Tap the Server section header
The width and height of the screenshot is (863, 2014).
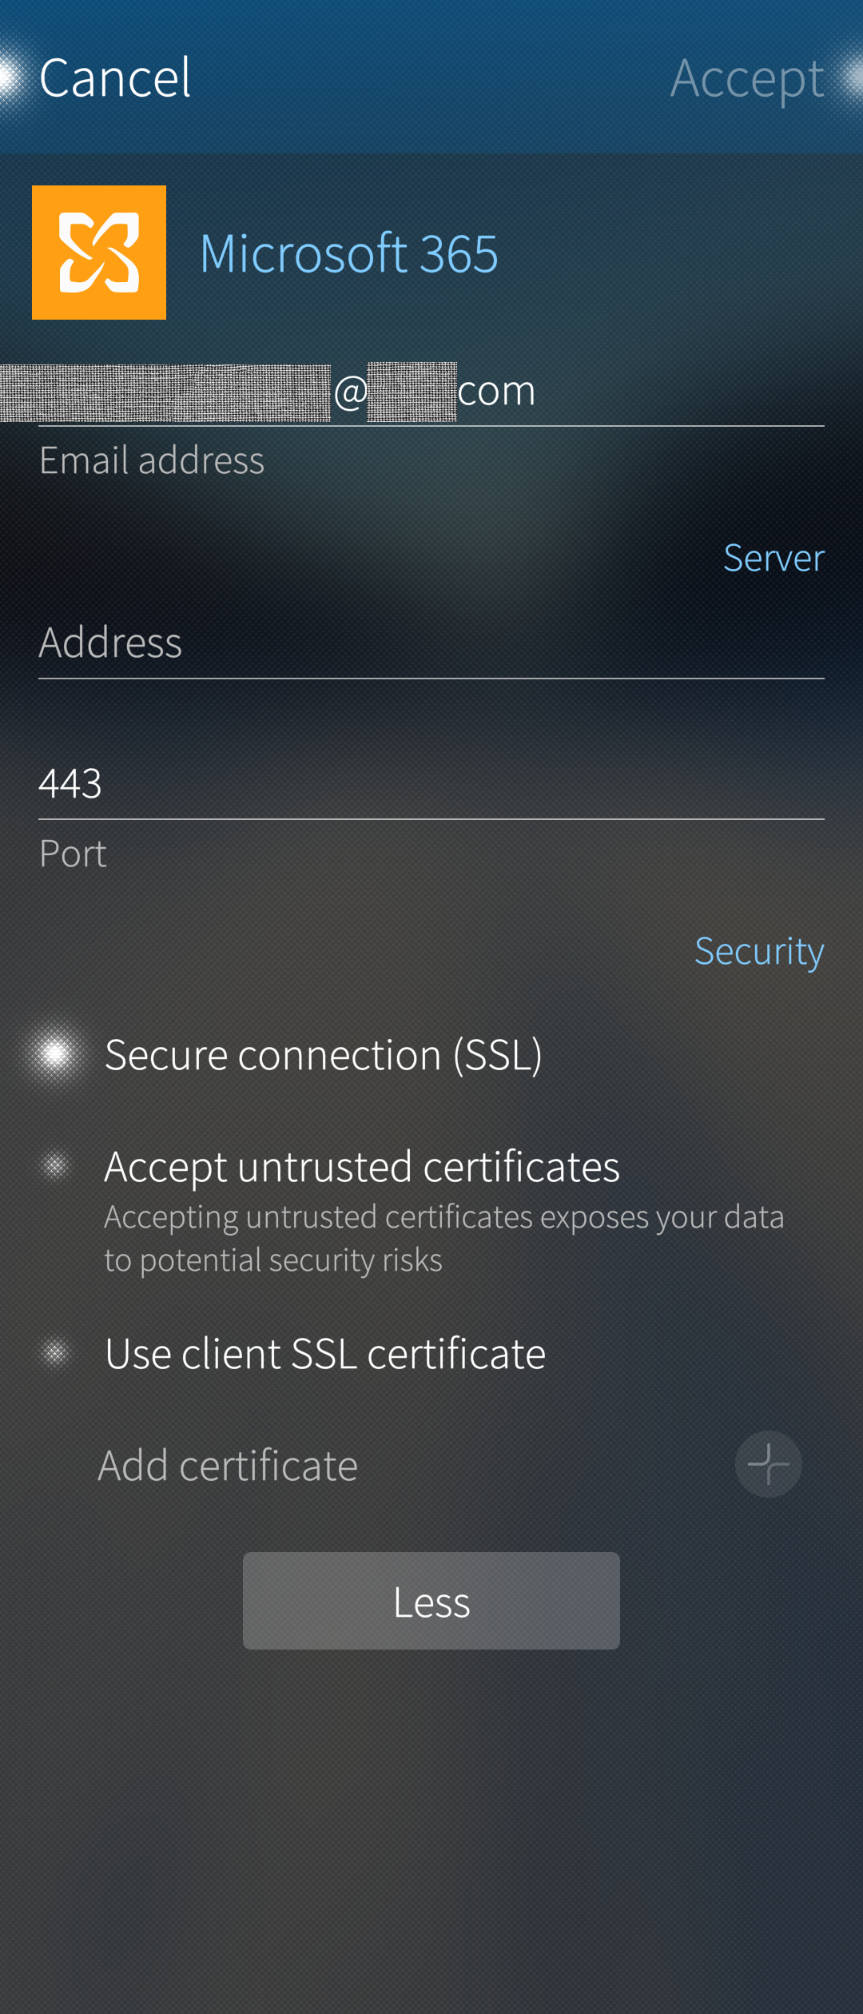pos(774,557)
